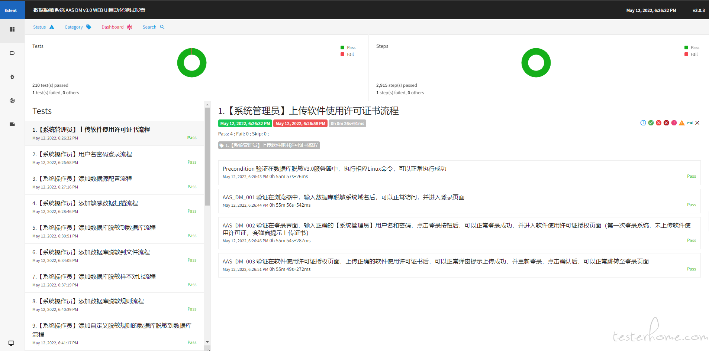Expand the AAS_DM_001 step entry
Image resolution: width=709 pixels, height=351 pixels.
point(343,197)
